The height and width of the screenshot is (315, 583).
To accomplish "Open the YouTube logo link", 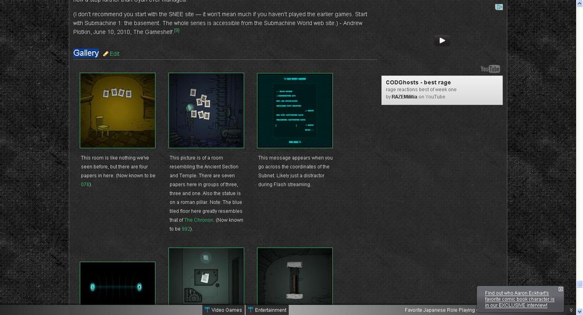I will click(490, 69).
